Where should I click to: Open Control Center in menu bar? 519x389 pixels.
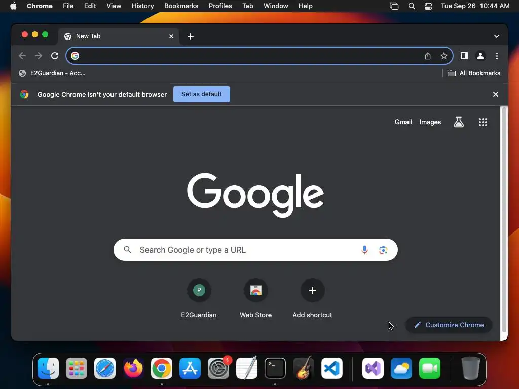[428, 6]
